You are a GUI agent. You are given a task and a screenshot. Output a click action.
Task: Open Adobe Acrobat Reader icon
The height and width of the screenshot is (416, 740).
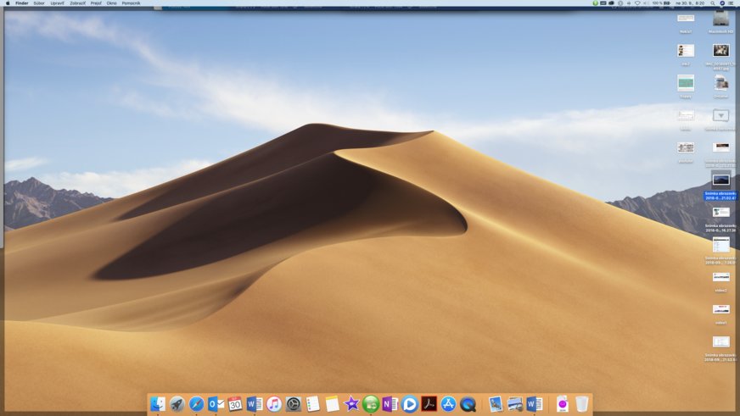[x=429, y=404]
